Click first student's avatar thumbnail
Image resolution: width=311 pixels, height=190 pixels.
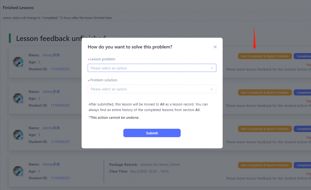click(x=18, y=62)
